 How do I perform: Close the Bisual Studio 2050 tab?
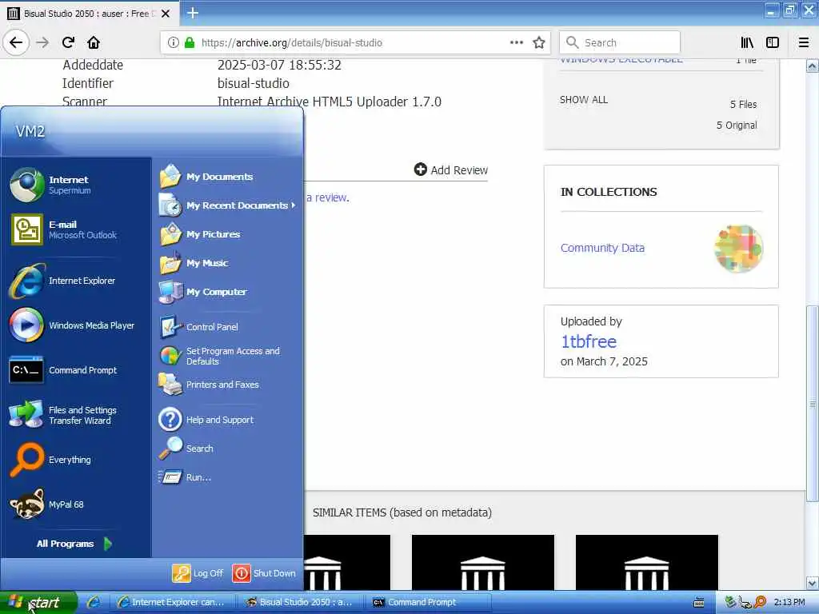pos(166,14)
